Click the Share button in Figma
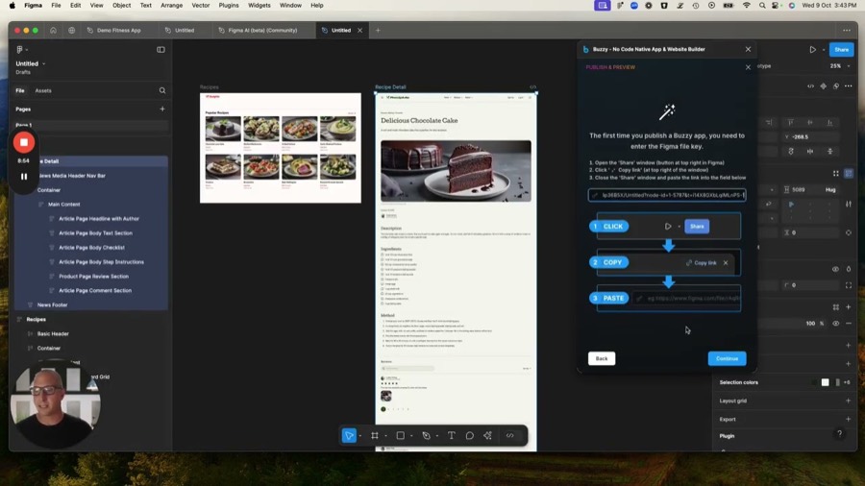Image resolution: width=865 pixels, height=486 pixels. [841, 50]
